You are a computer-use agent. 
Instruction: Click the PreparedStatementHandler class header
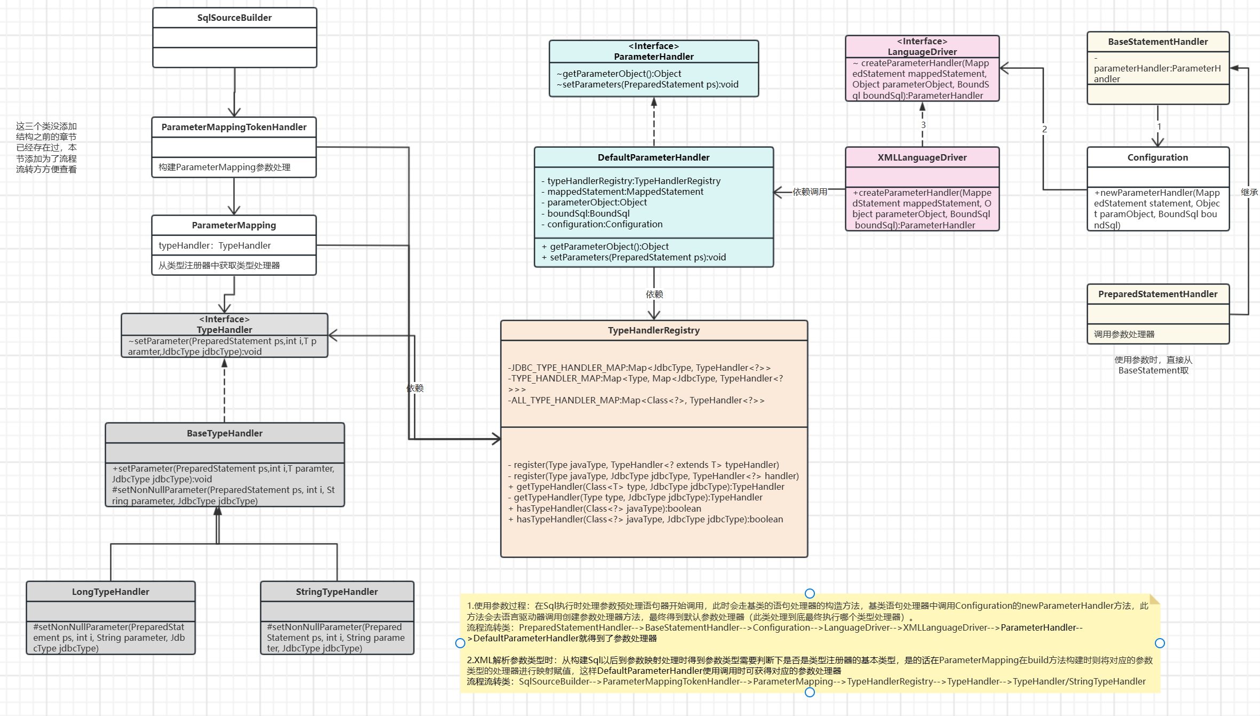1158,294
